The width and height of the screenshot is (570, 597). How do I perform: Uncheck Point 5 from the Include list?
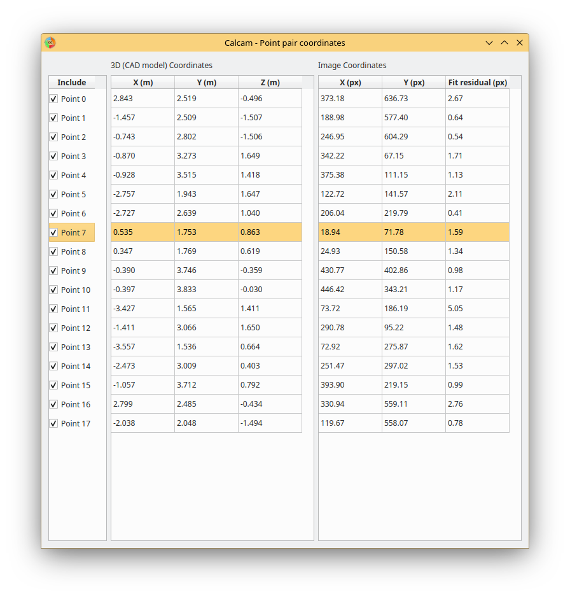point(53,194)
